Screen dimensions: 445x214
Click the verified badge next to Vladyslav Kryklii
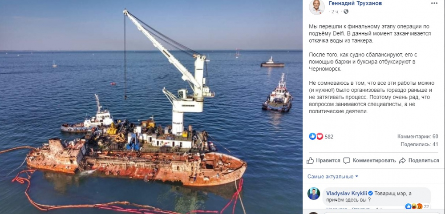[x=369, y=194]
